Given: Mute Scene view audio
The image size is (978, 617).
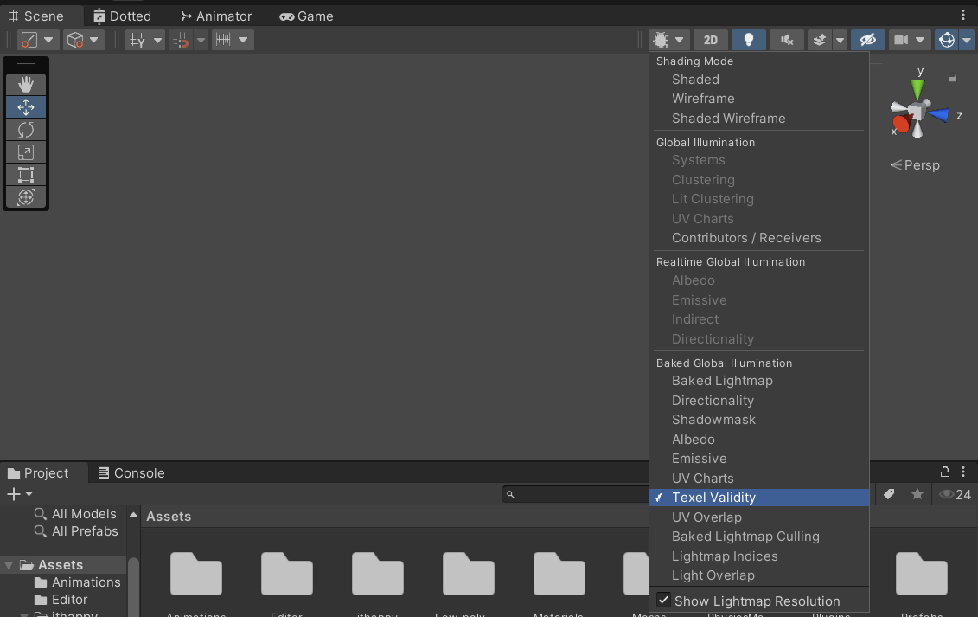Looking at the screenshot, I should click(x=786, y=39).
